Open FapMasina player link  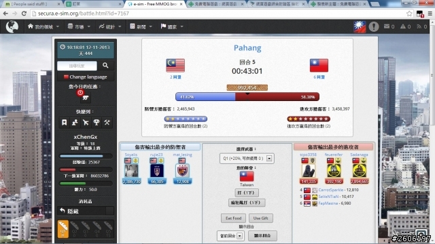click(x=328, y=203)
